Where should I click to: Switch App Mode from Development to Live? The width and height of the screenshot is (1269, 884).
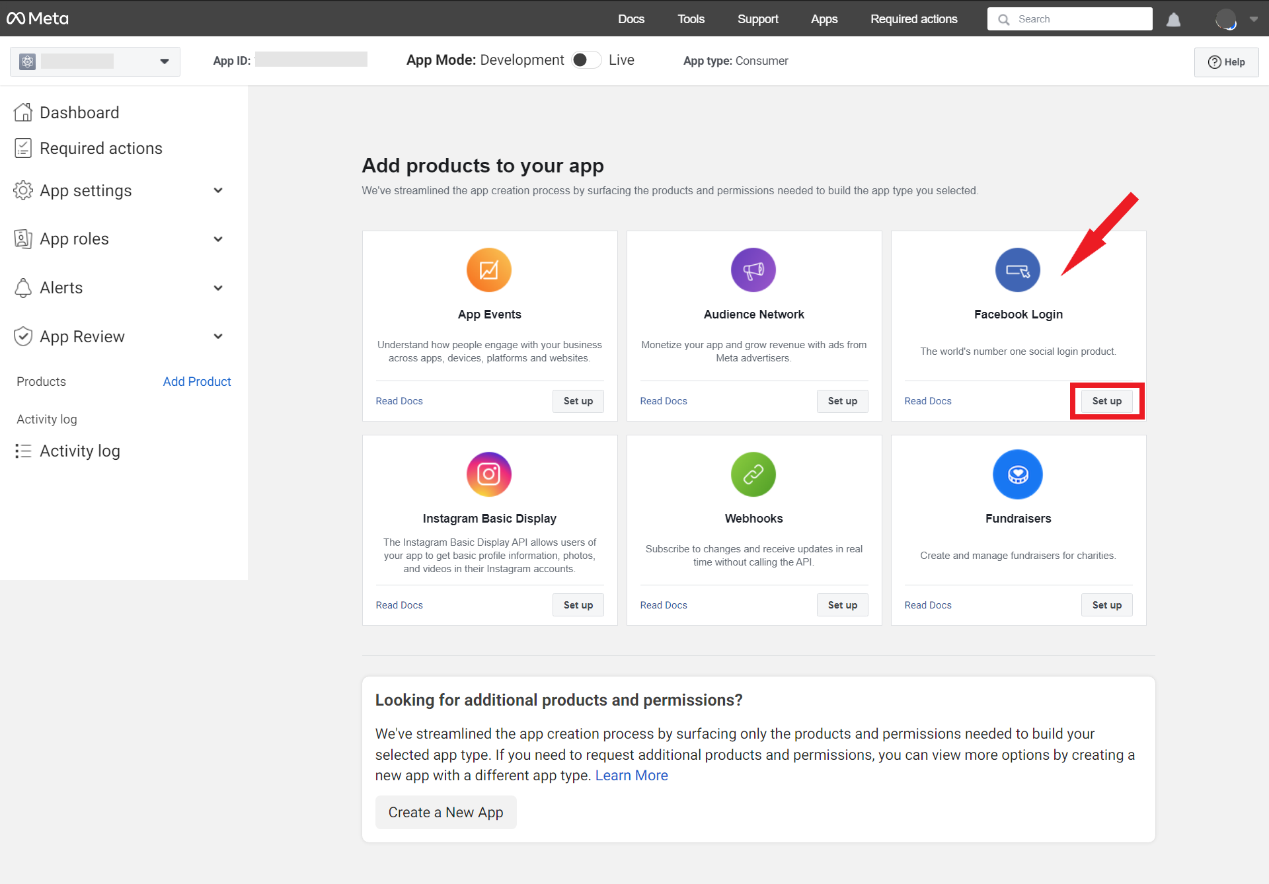click(586, 59)
